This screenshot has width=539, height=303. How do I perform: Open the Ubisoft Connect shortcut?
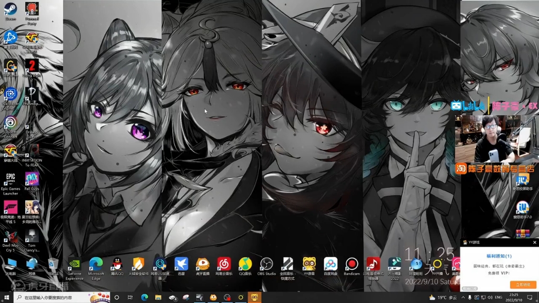[11, 127]
